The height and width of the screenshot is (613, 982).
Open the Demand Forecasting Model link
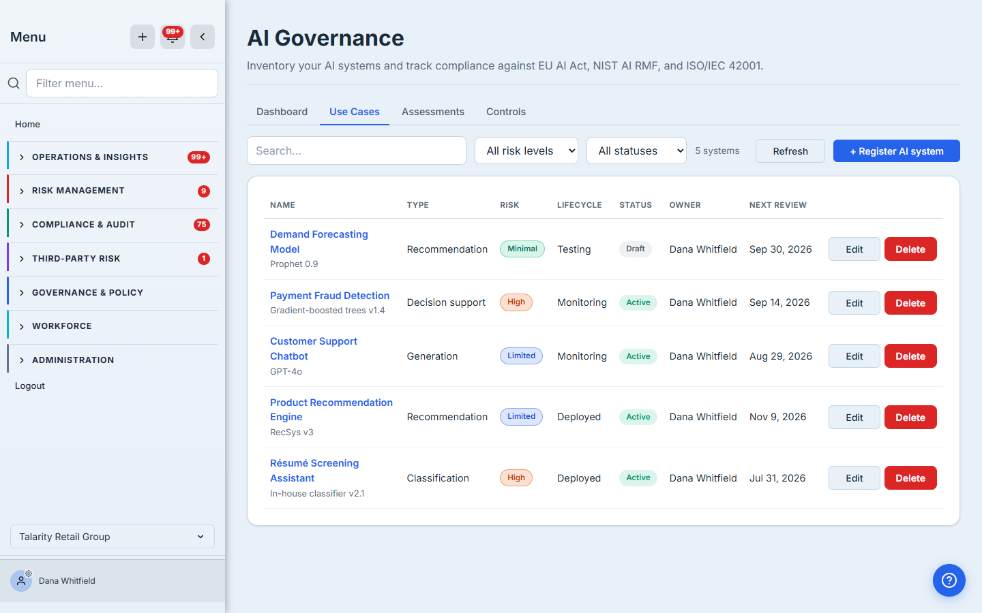(x=319, y=242)
